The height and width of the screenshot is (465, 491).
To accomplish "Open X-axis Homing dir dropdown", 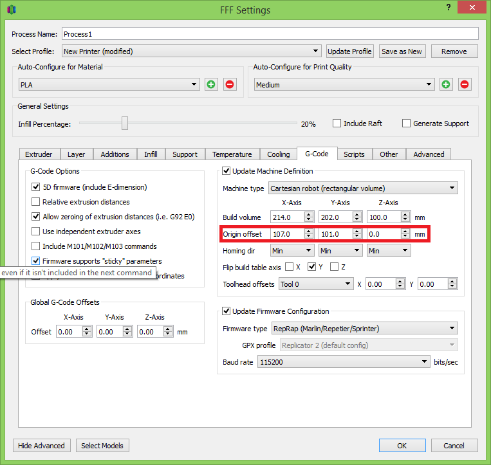I will [292, 251].
